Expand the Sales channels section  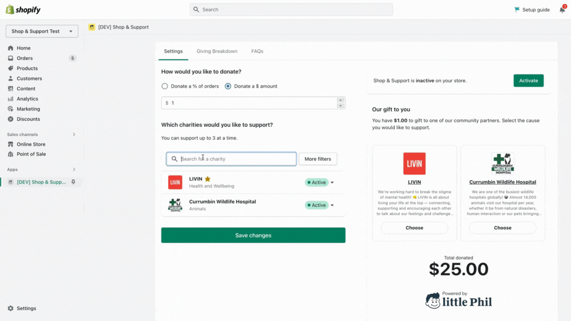click(74, 135)
